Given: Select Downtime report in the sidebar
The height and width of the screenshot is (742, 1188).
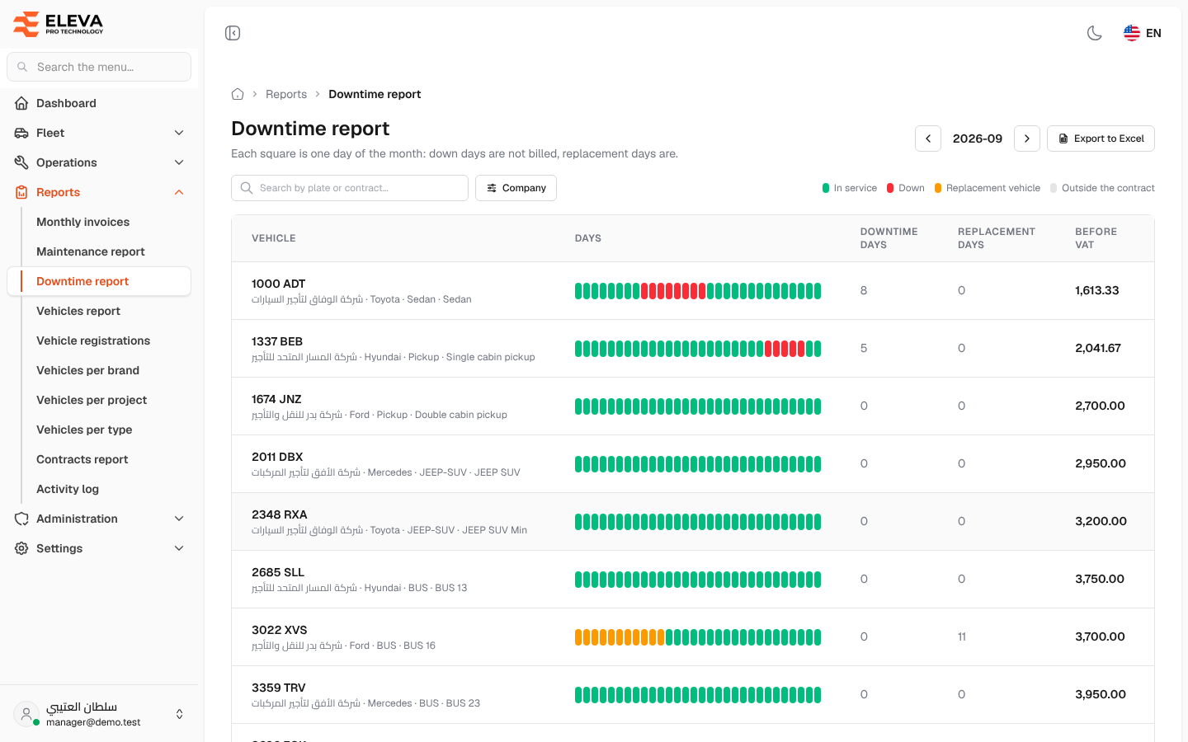Looking at the screenshot, I should pos(99,281).
